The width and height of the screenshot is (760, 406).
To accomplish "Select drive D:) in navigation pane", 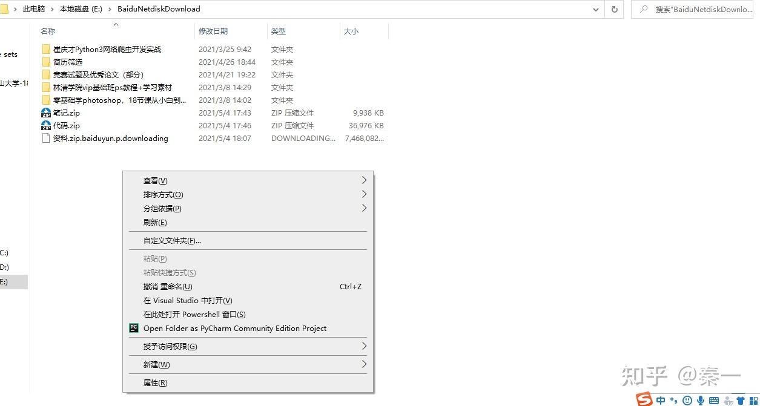I will click(x=5, y=267).
